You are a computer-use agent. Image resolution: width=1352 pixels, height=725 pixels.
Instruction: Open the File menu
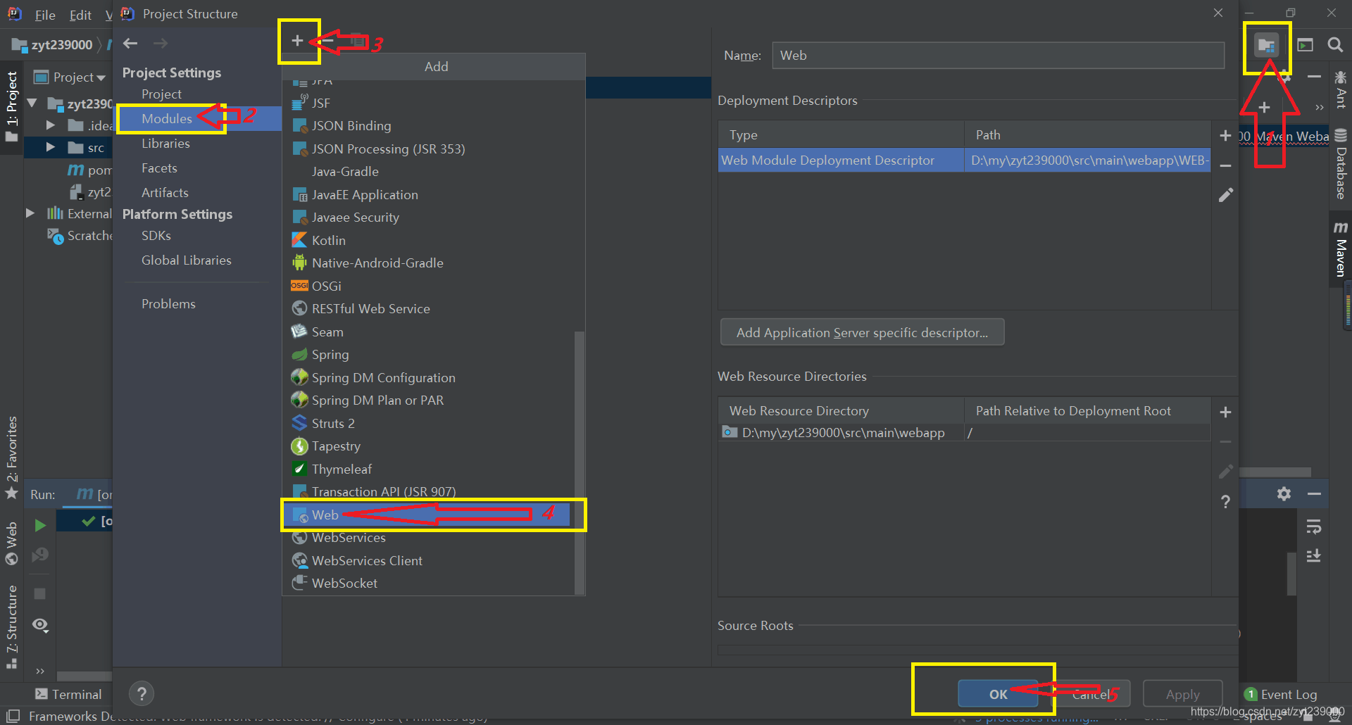pyautogui.click(x=44, y=15)
